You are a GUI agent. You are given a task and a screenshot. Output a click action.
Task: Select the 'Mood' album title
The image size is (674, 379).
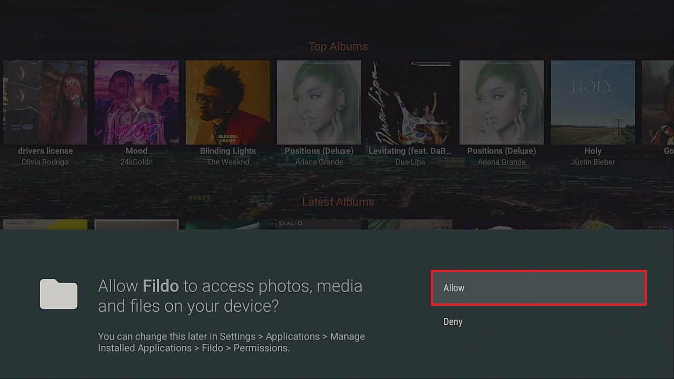coord(137,151)
